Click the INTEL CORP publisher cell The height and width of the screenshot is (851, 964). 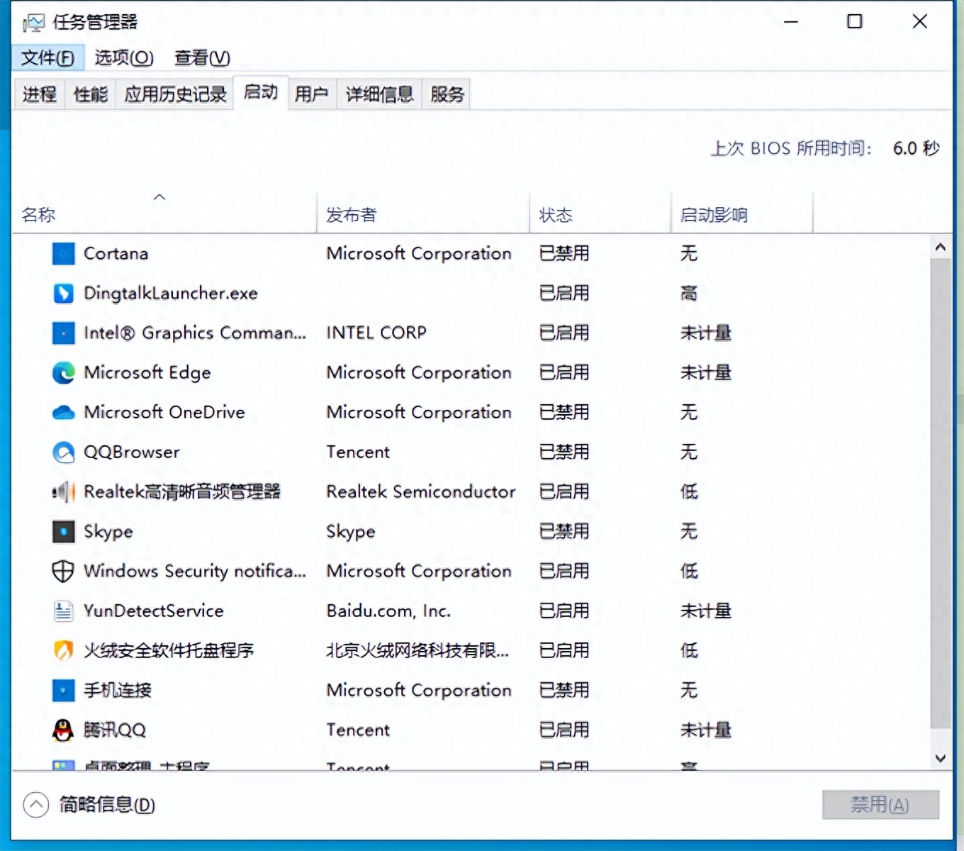tap(376, 333)
